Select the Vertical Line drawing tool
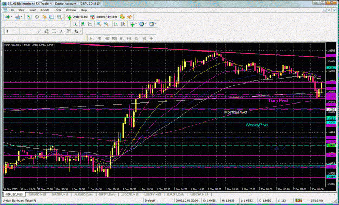Image resolution: width=339 pixels, height=205 pixels. [x=24, y=31]
